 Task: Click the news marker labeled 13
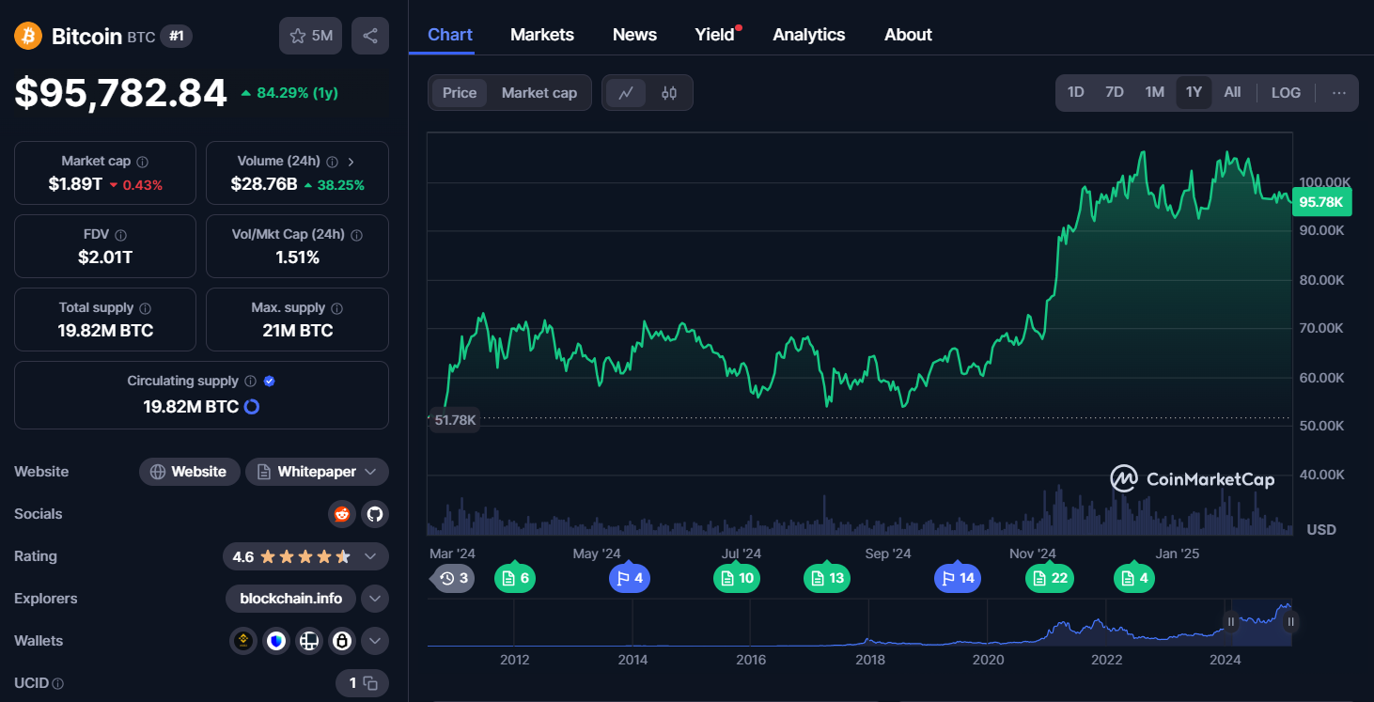(827, 578)
